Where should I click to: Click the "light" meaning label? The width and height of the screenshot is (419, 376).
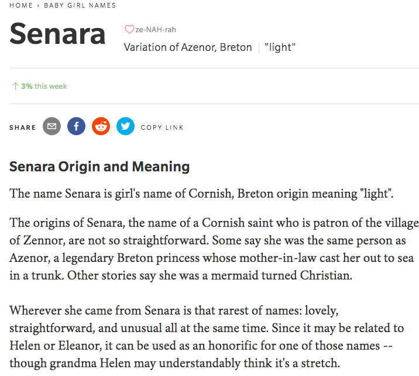click(x=280, y=47)
